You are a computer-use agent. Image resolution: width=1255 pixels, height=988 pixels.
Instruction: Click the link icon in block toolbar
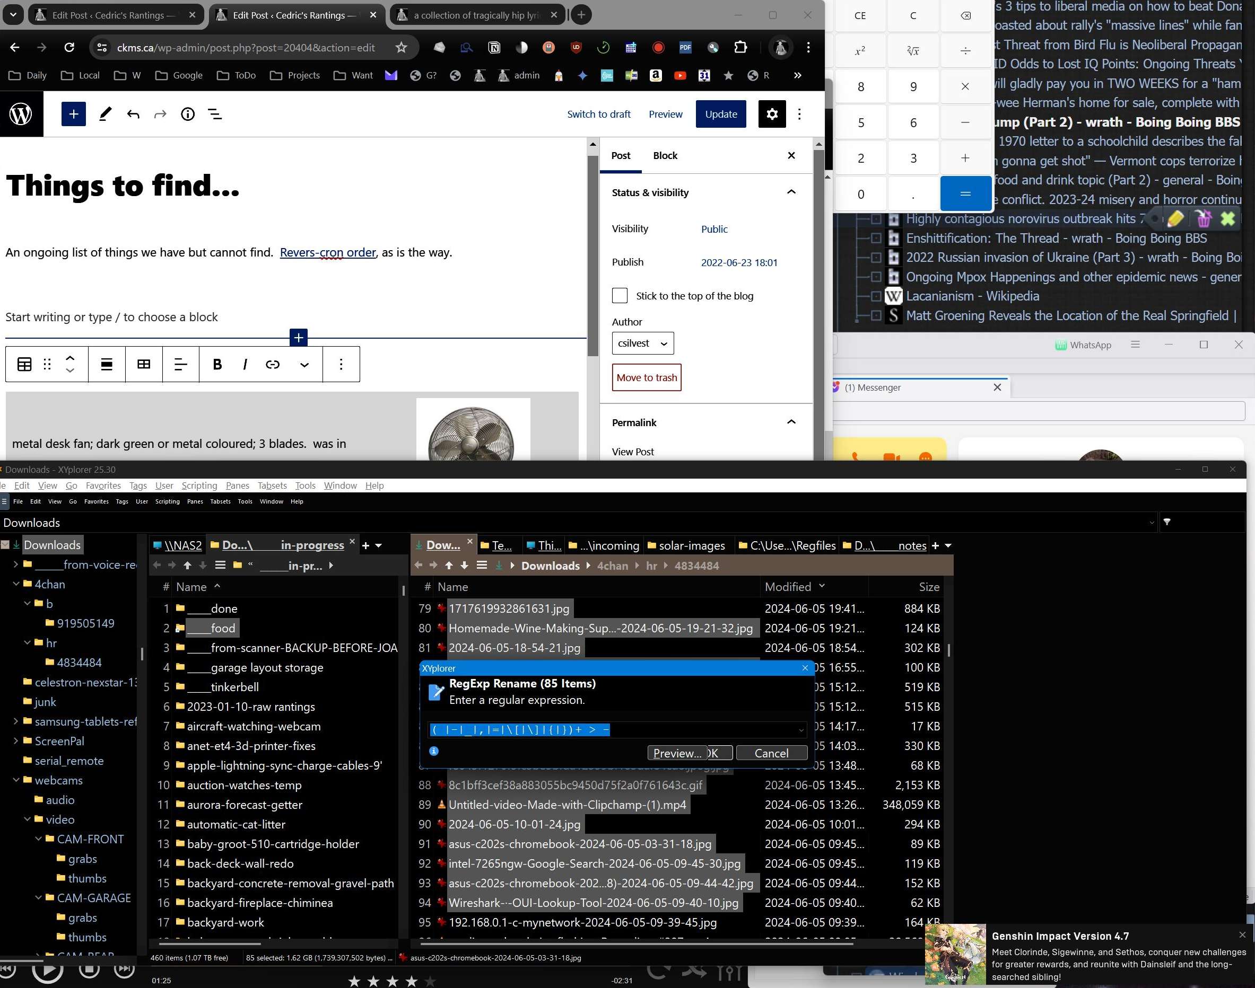point(273,364)
